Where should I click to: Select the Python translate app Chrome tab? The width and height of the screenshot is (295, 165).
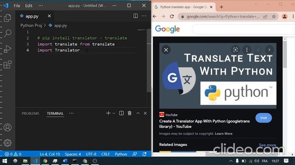point(183,7)
